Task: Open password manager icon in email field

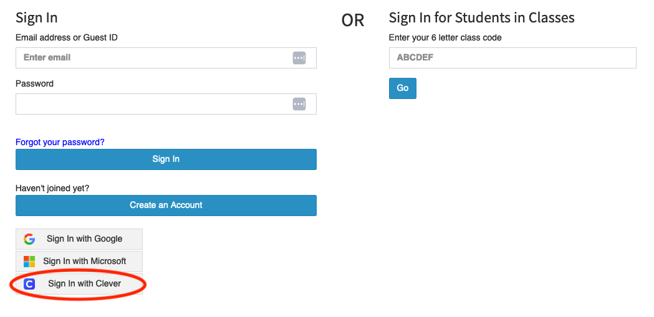Action: pos(299,58)
